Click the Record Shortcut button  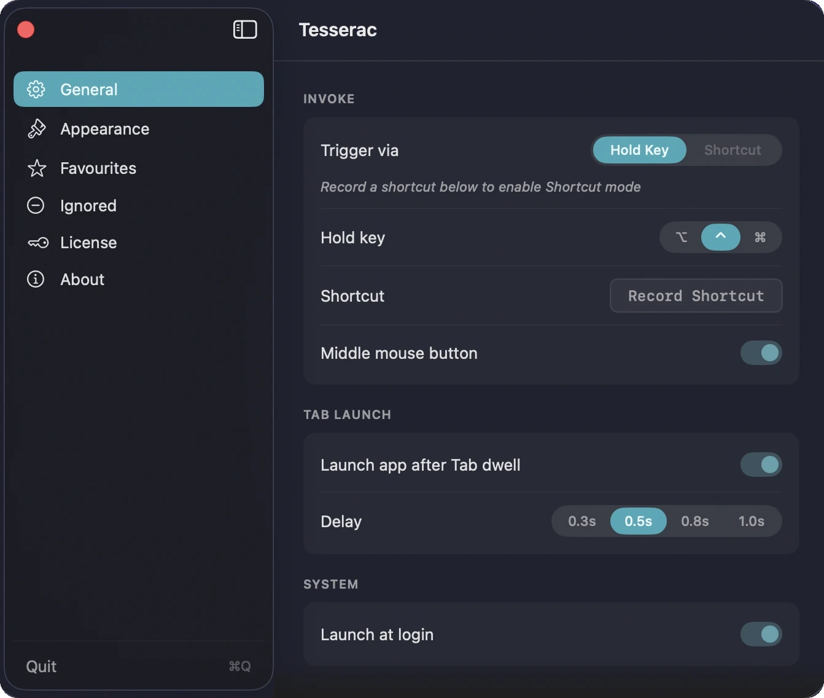pos(696,296)
